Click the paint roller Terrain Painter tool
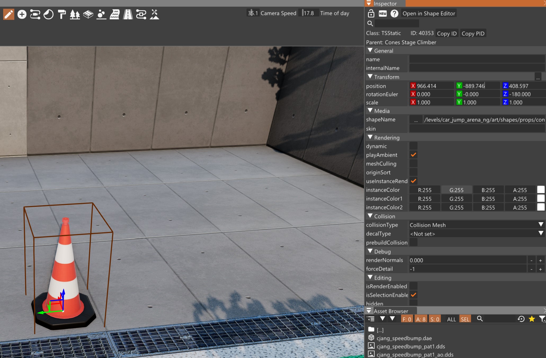Image resolution: width=546 pixels, height=358 pixels. click(x=62, y=14)
